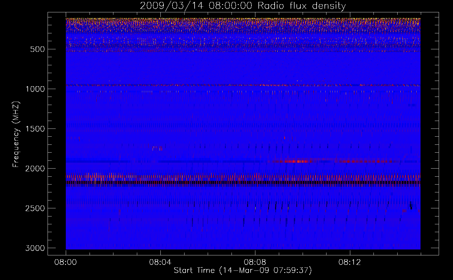Click the 2000 frequency tick label
Screen dimensions: 453x280
[x=35, y=169]
